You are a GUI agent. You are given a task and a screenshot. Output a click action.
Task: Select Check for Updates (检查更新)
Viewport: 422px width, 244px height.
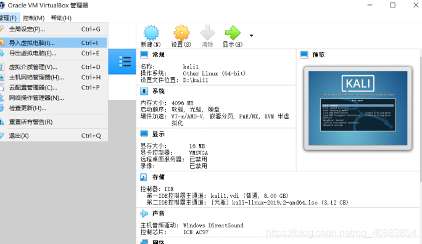tap(54, 108)
